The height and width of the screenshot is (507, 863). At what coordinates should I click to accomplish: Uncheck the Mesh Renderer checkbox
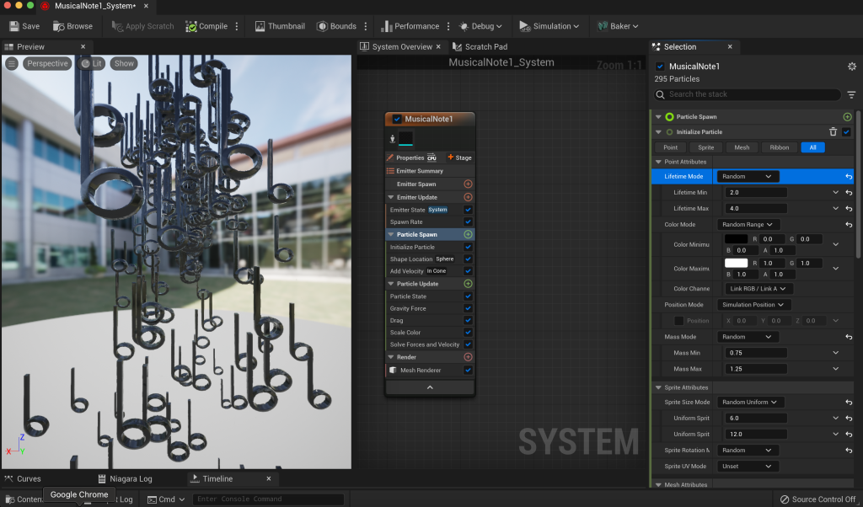click(468, 370)
